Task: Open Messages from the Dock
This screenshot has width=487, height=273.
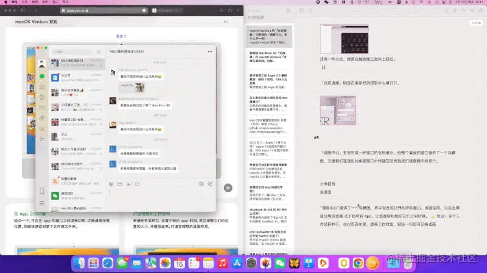Action: [x=122, y=263]
